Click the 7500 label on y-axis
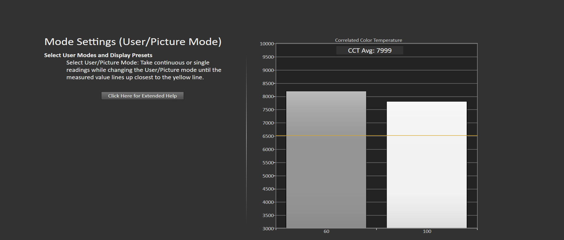This screenshot has width=564, height=240. click(268, 110)
